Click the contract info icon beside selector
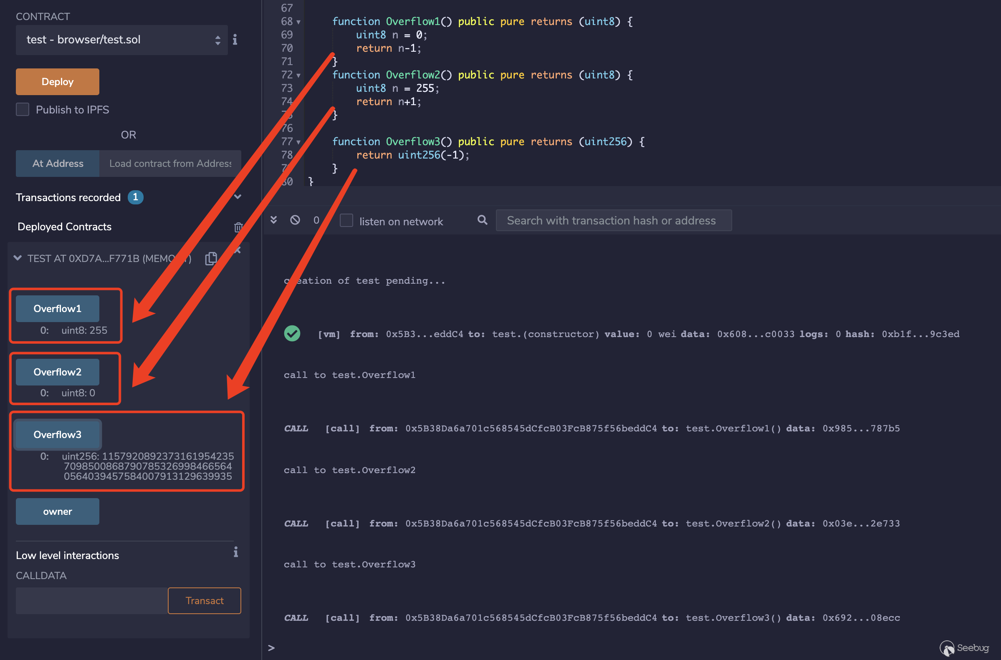This screenshot has height=660, width=1001. tap(235, 40)
